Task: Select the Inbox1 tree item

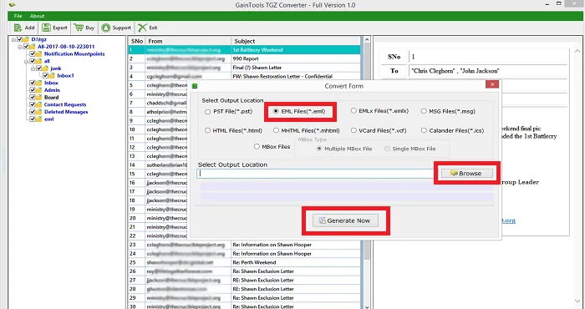Action: (x=66, y=76)
